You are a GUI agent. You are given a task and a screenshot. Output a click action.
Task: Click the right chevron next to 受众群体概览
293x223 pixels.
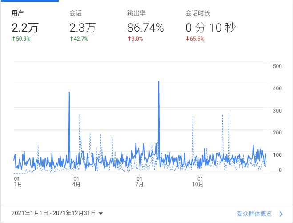click(281, 214)
